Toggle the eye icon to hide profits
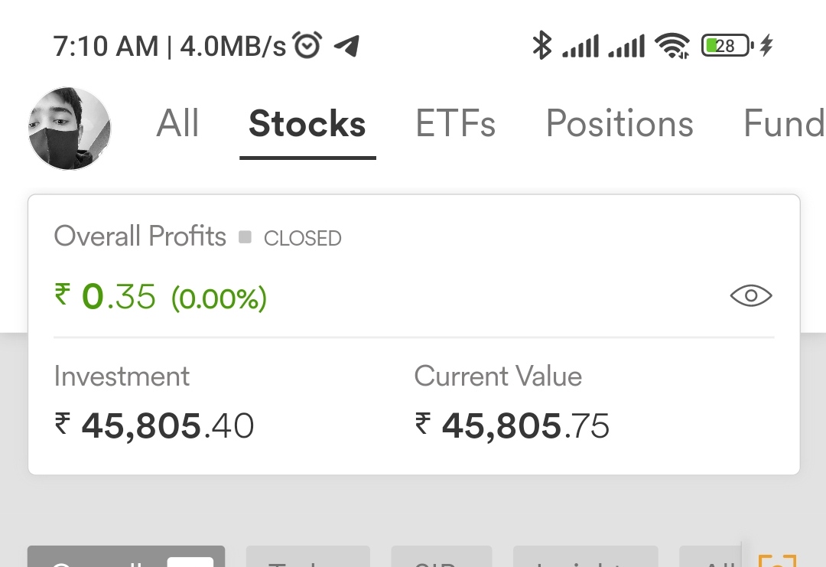Image resolution: width=826 pixels, height=567 pixels. click(751, 295)
